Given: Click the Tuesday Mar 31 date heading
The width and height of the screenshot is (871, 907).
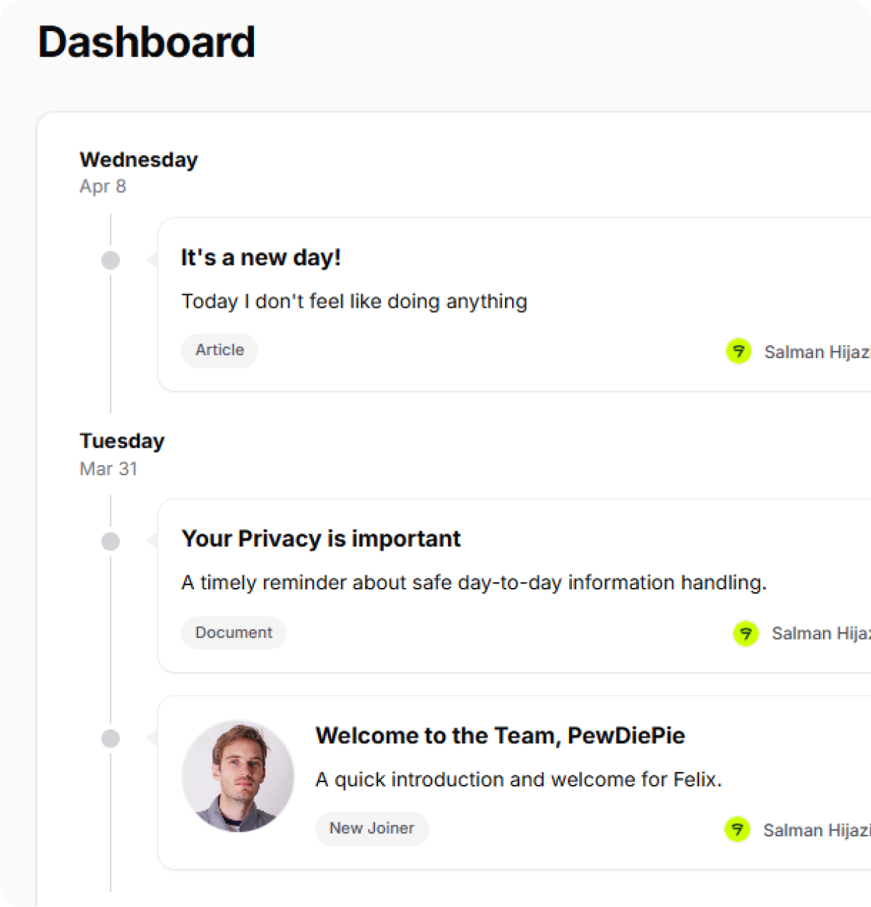Looking at the screenshot, I should (x=122, y=453).
